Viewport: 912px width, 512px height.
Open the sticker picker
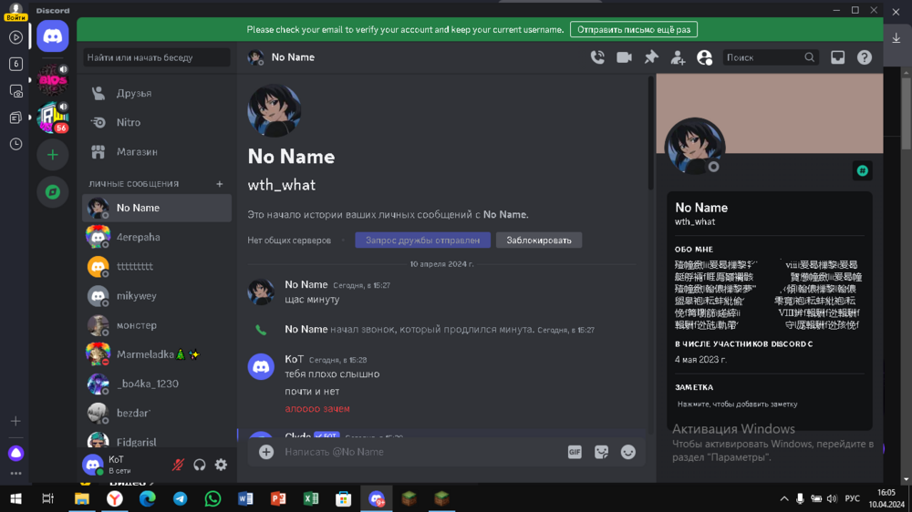601,452
